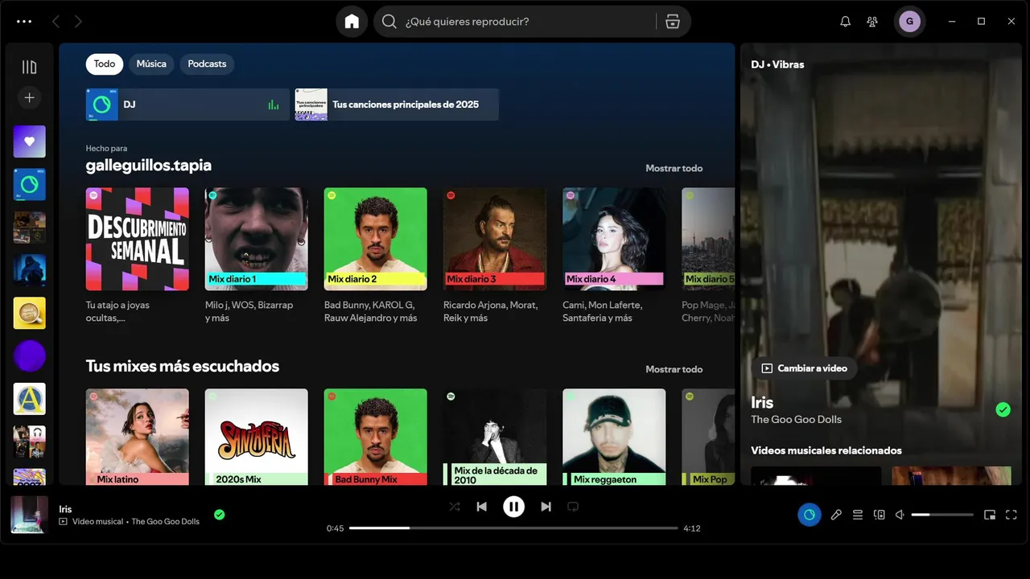
Task: Open Liked Songs heart tile in sidebar
Action: click(29, 142)
